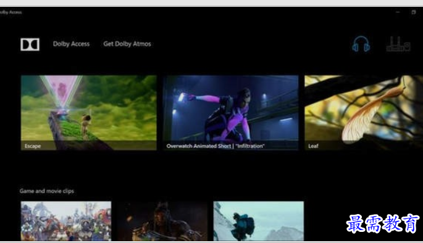The image size is (423, 243).
Task: Click the Leaf caption label
Action: pyautogui.click(x=313, y=146)
